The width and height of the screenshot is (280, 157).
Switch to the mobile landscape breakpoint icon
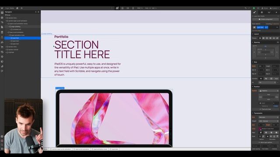[128, 8]
